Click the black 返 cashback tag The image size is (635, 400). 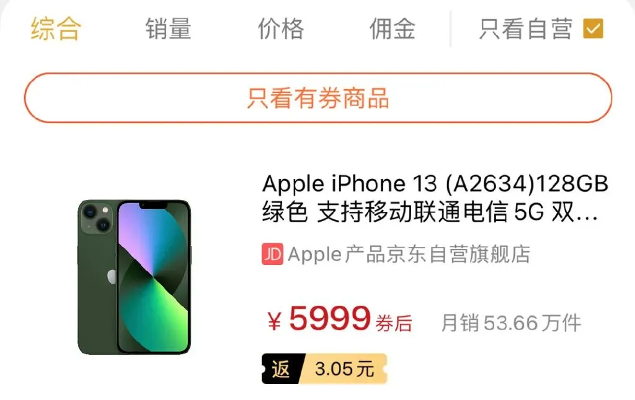(x=282, y=368)
